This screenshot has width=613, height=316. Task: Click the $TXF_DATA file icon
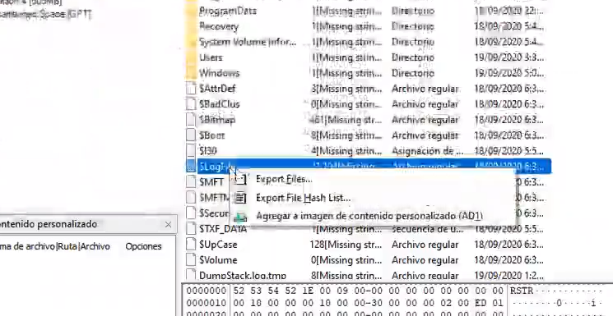pos(191,229)
